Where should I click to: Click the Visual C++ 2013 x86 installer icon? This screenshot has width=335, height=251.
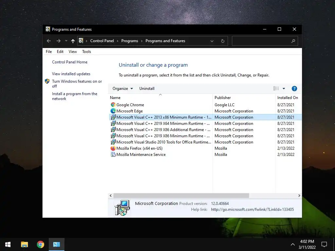click(113, 117)
